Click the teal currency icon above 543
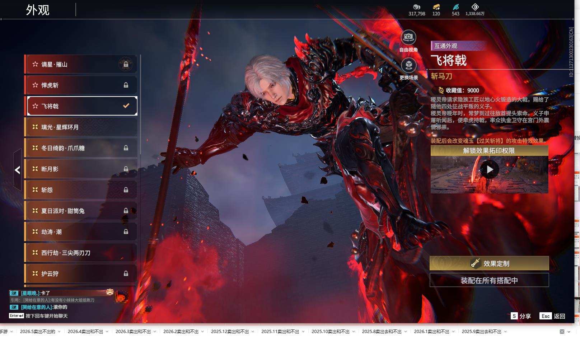Viewport: 580px width, 337px height. pos(456,7)
